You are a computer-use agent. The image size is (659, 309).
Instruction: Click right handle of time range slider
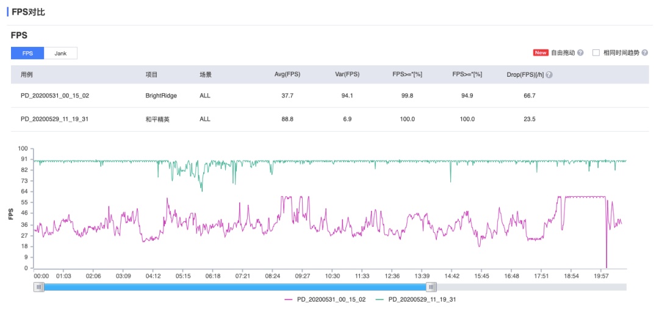[431, 287]
